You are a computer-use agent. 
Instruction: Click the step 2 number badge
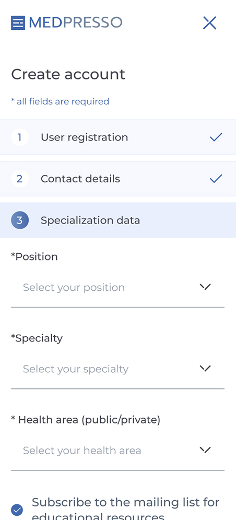pos(19,179)
